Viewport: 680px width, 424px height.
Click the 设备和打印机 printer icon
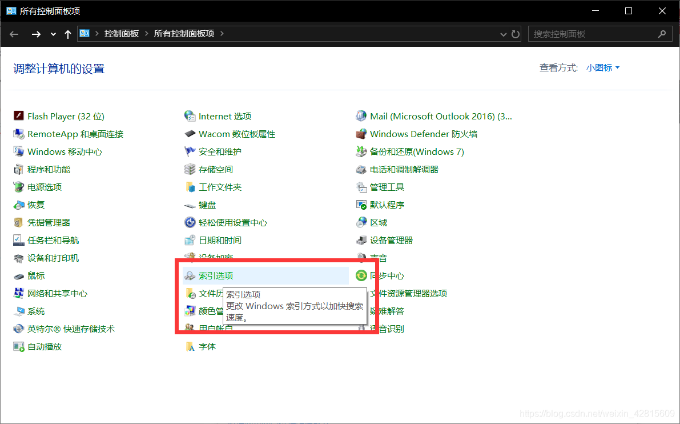click(x=18, y=258)
